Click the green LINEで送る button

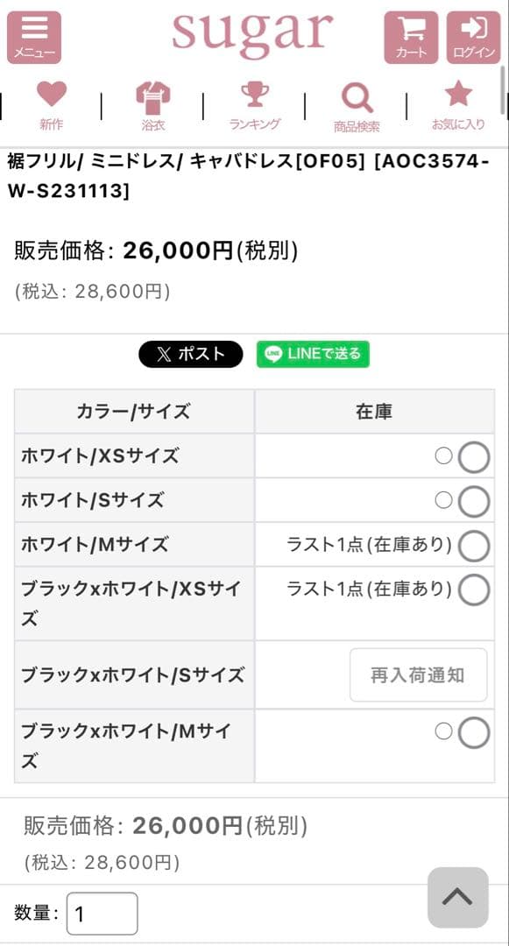pos(312,354)
